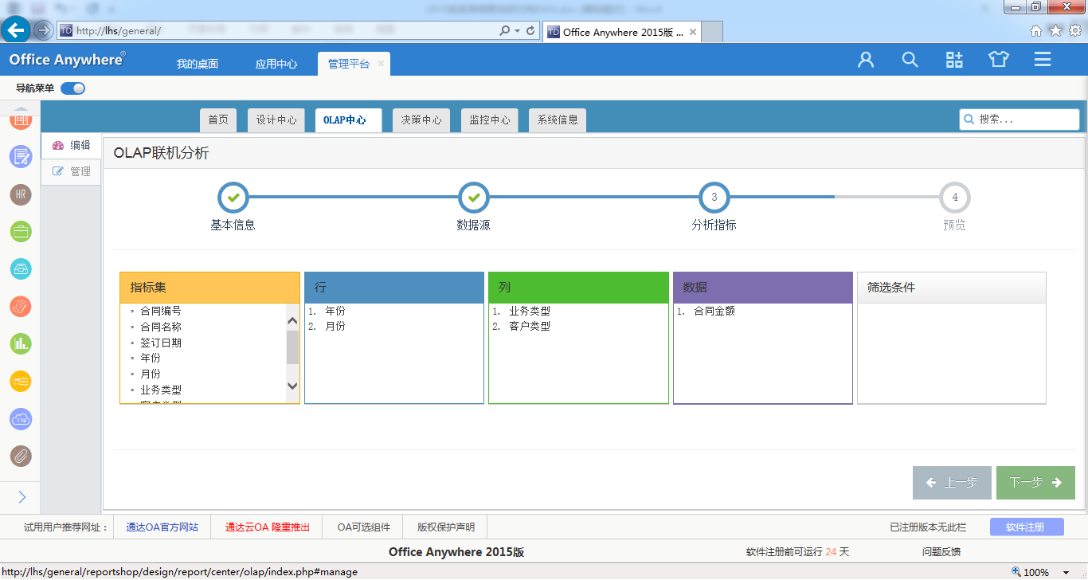Open the add-apps grid icon
The width and height of the screenshot is (1088, 580).
tap(954, 60)
